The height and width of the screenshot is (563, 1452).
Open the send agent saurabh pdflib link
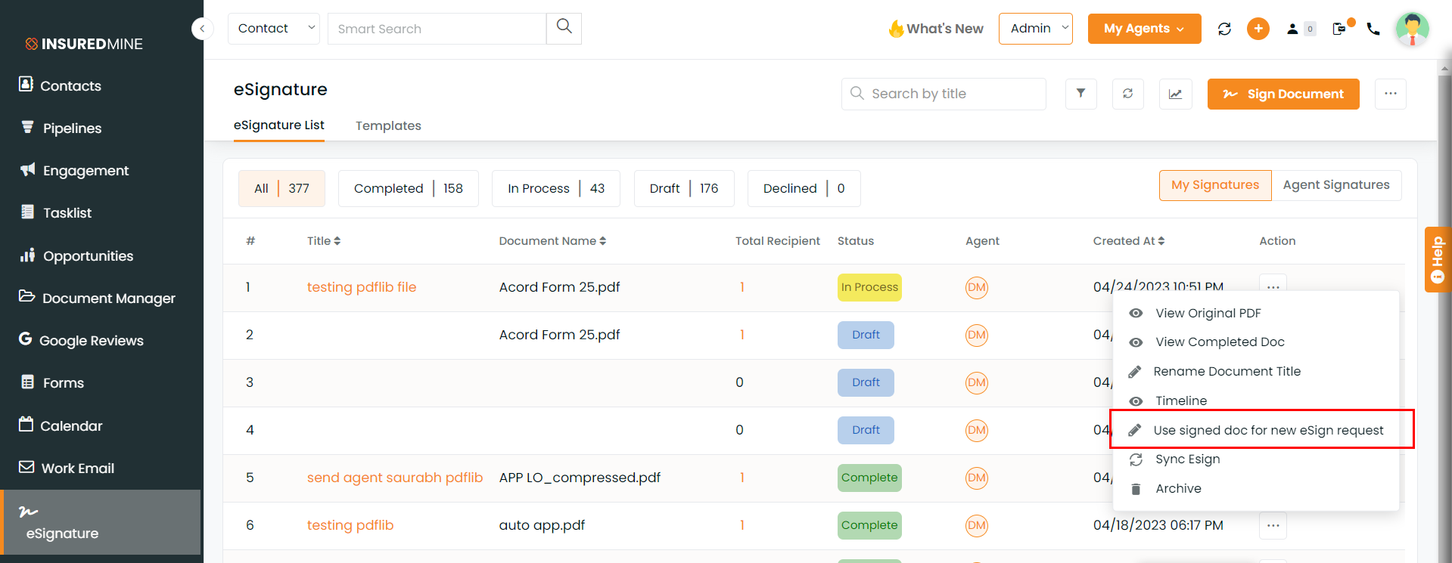pos(395,478)
